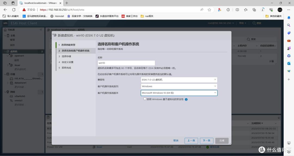Image resolution: width=294 pixels, height=156 pixels.
Task: Open the sidebar search magnifier icon
Action: point(289,25)
